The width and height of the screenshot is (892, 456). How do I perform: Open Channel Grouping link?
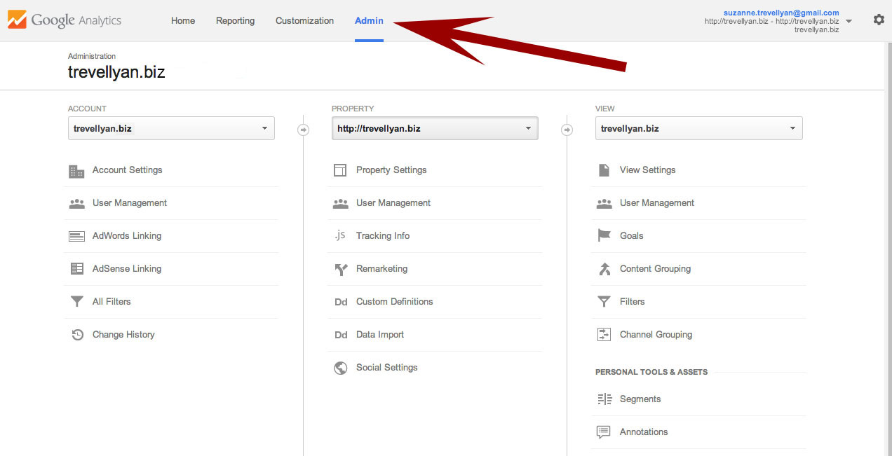click(x=656, y=335)
